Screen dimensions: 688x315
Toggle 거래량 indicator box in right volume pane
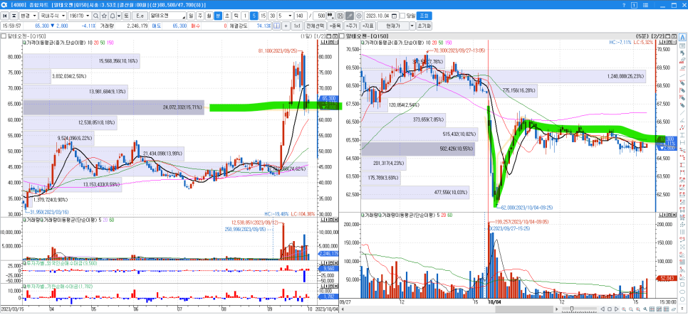(363, 215)
